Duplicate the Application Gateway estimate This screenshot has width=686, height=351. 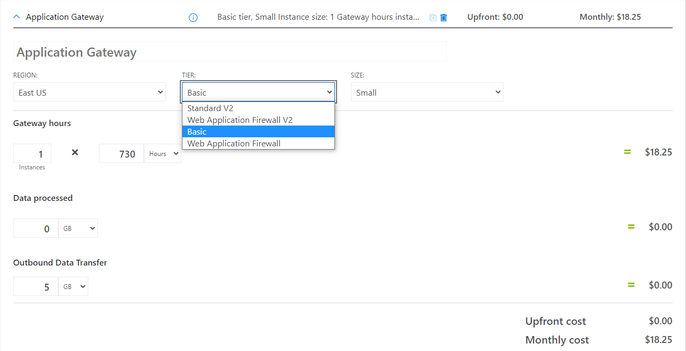click(432, 17)
